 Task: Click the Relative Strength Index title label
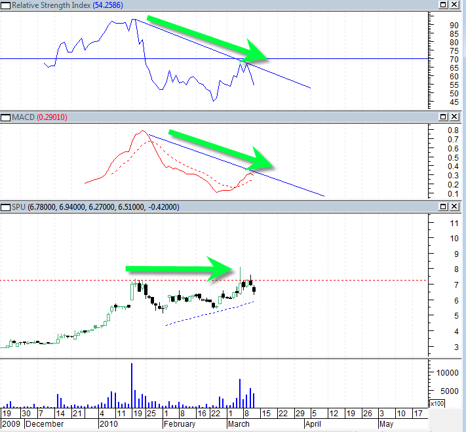click(51, 5)
